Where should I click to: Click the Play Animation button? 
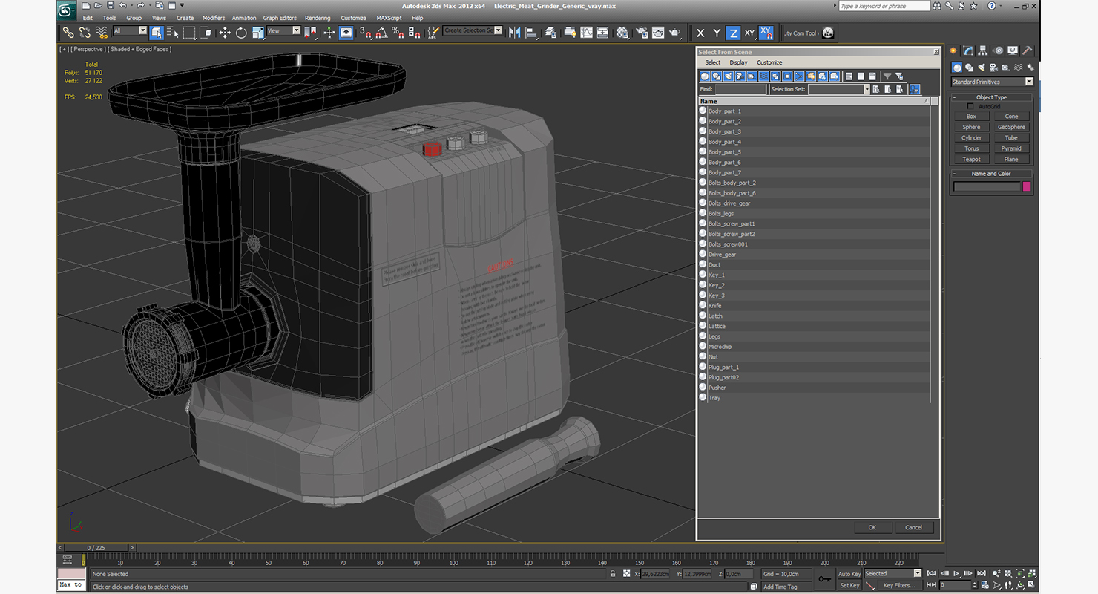(957, 573)
